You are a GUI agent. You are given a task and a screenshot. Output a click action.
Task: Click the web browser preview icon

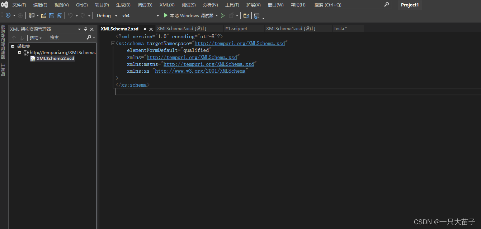[256, 16]
